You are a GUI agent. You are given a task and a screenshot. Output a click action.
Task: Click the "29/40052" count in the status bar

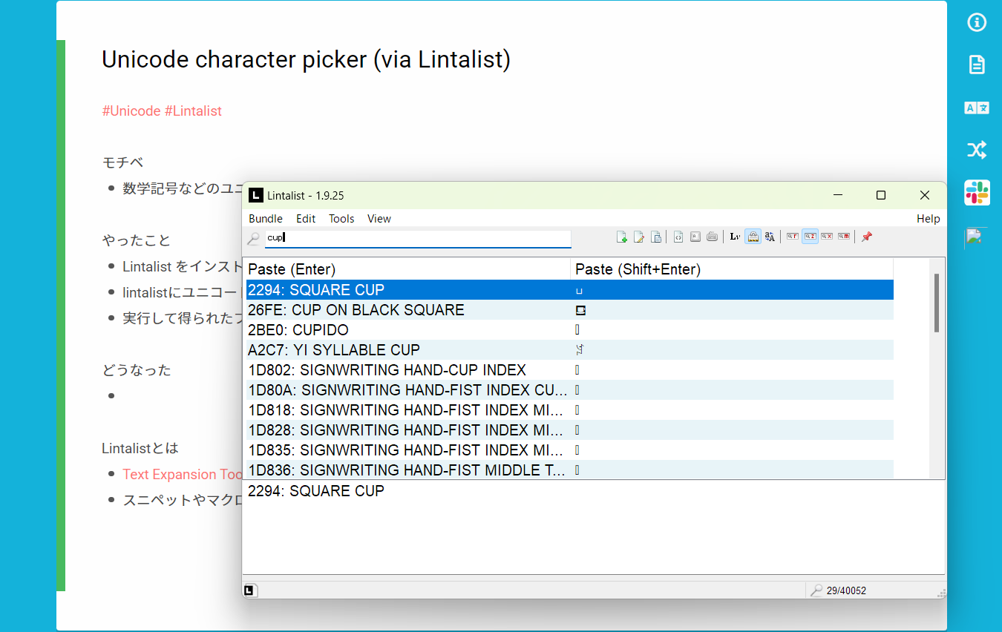[x=846, y=591]
